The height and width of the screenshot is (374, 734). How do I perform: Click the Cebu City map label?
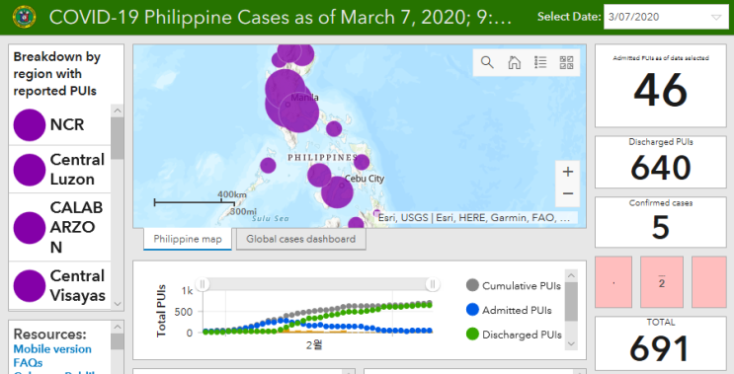coord(365,178)
